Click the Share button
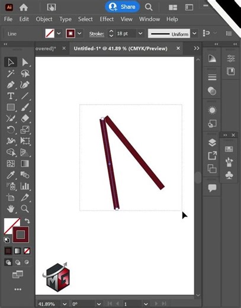The height and width of the screenshot is (308, 241). (123, 7)
